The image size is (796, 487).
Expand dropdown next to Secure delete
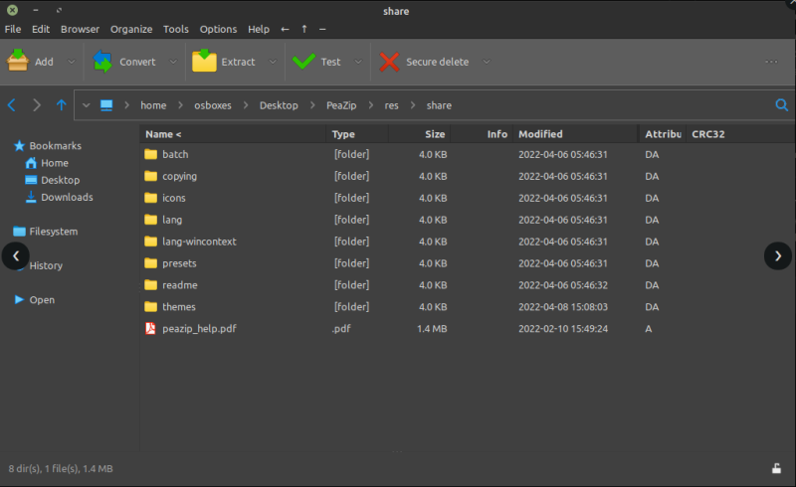[x=487, y=62]
